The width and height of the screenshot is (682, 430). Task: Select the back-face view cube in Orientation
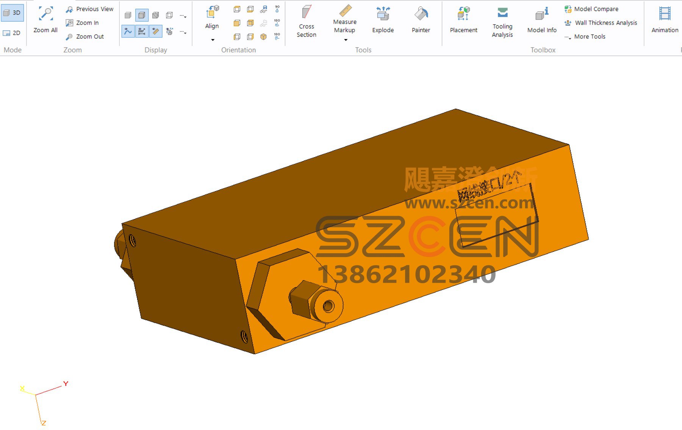(250, 23)
